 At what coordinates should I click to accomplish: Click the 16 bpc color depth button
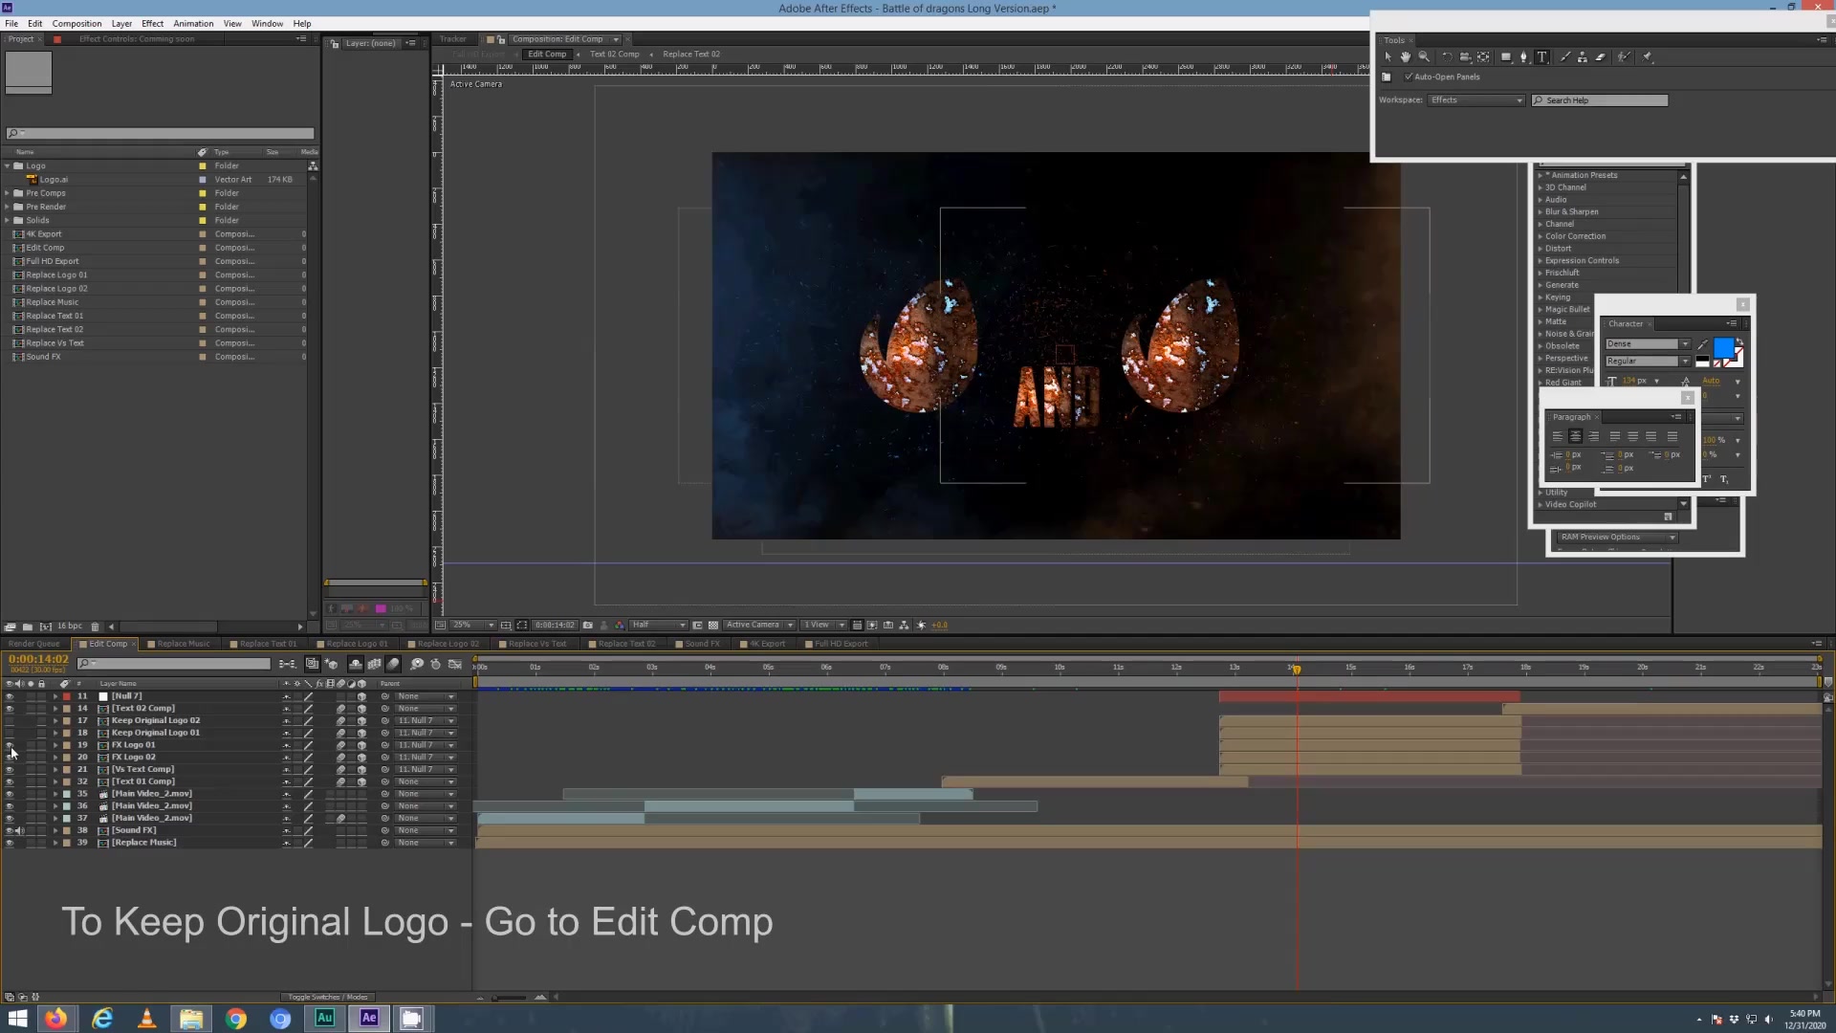69,626
